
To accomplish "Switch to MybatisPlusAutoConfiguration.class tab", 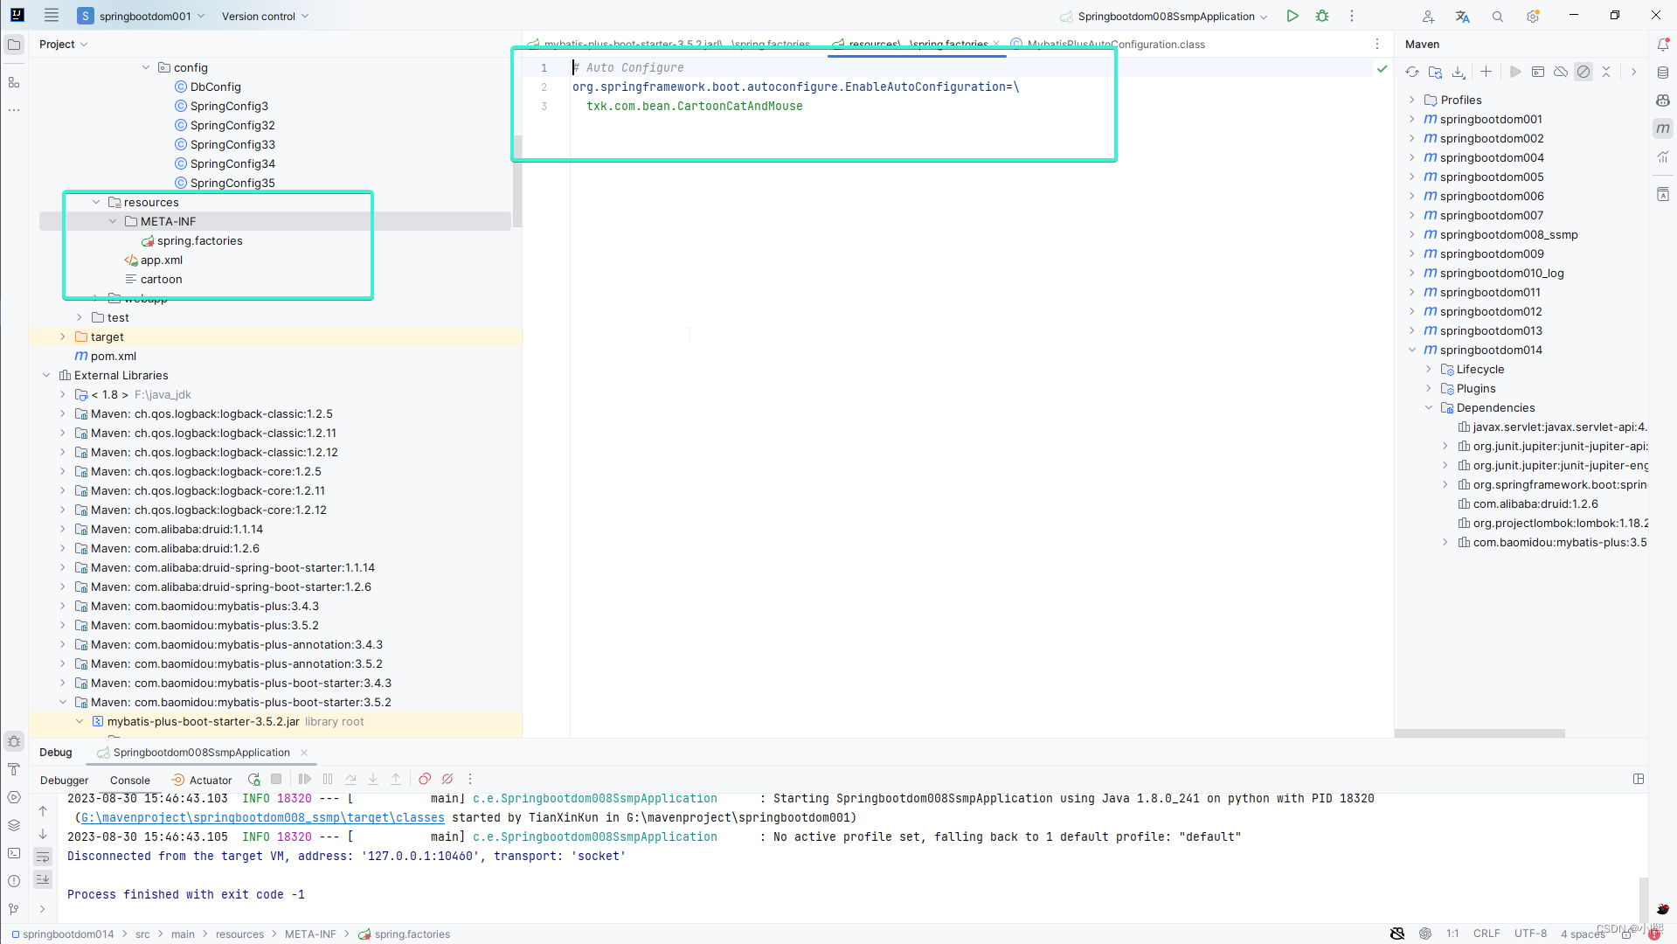I will click(x=1108, y=45).
